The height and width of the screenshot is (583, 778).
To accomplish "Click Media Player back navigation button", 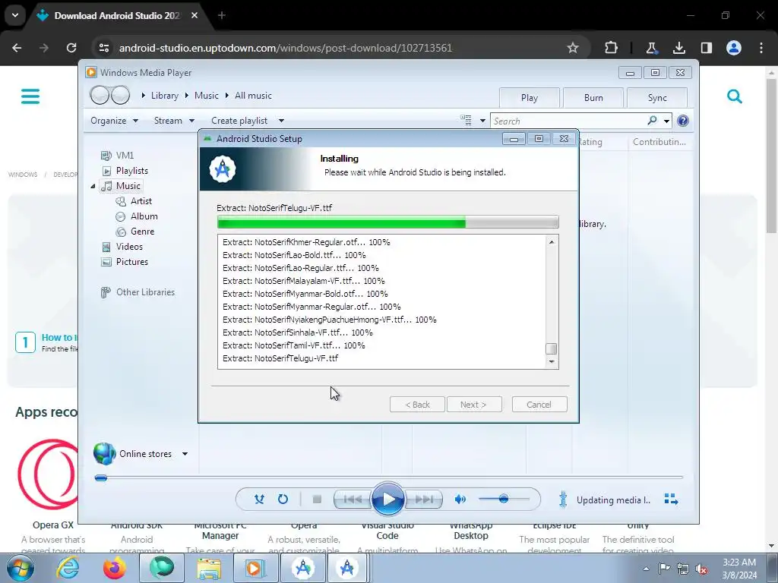I will pyautogui.click(x=100, y=95).
